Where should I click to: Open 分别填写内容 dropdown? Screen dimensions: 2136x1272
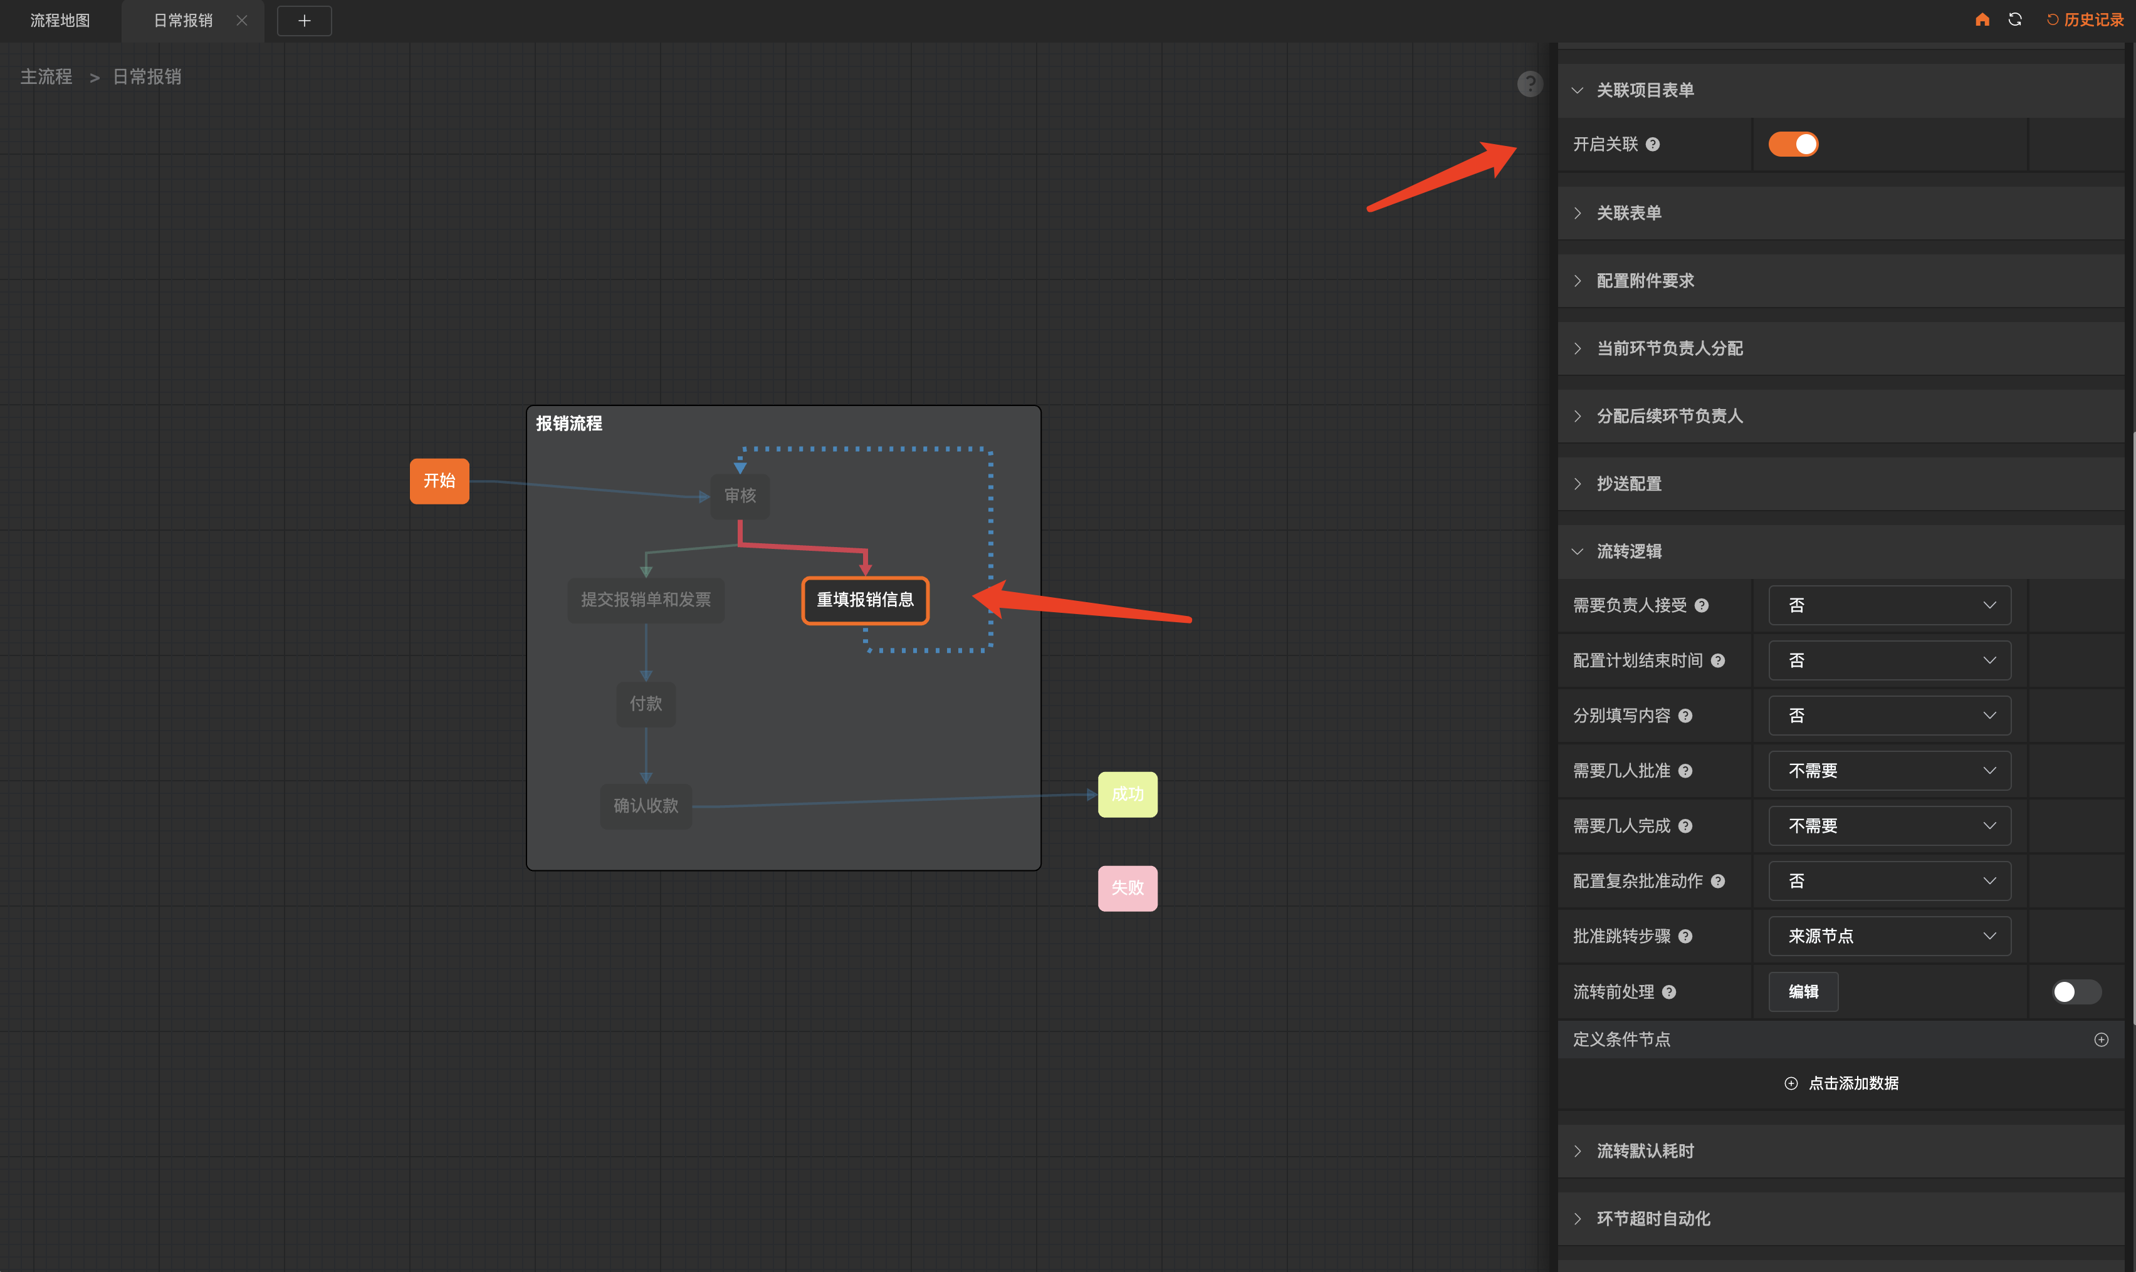point(1889,716)
